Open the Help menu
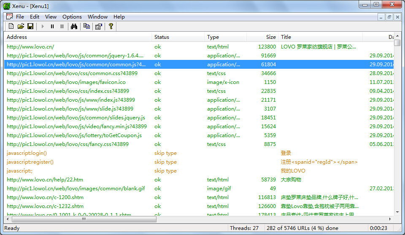Viewport: 405px width, 235px height. click(x=119, y=17)
